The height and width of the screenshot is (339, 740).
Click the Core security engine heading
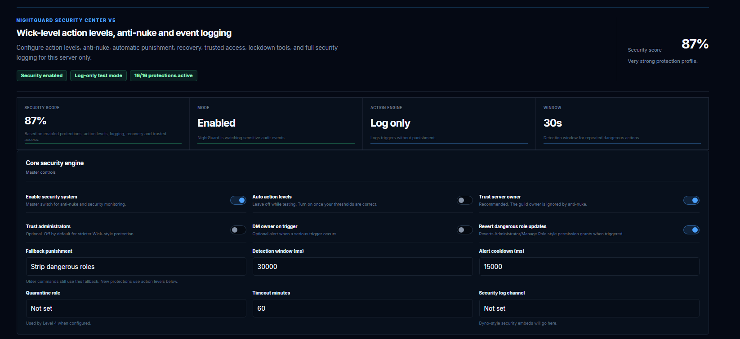tap(55, 163)
